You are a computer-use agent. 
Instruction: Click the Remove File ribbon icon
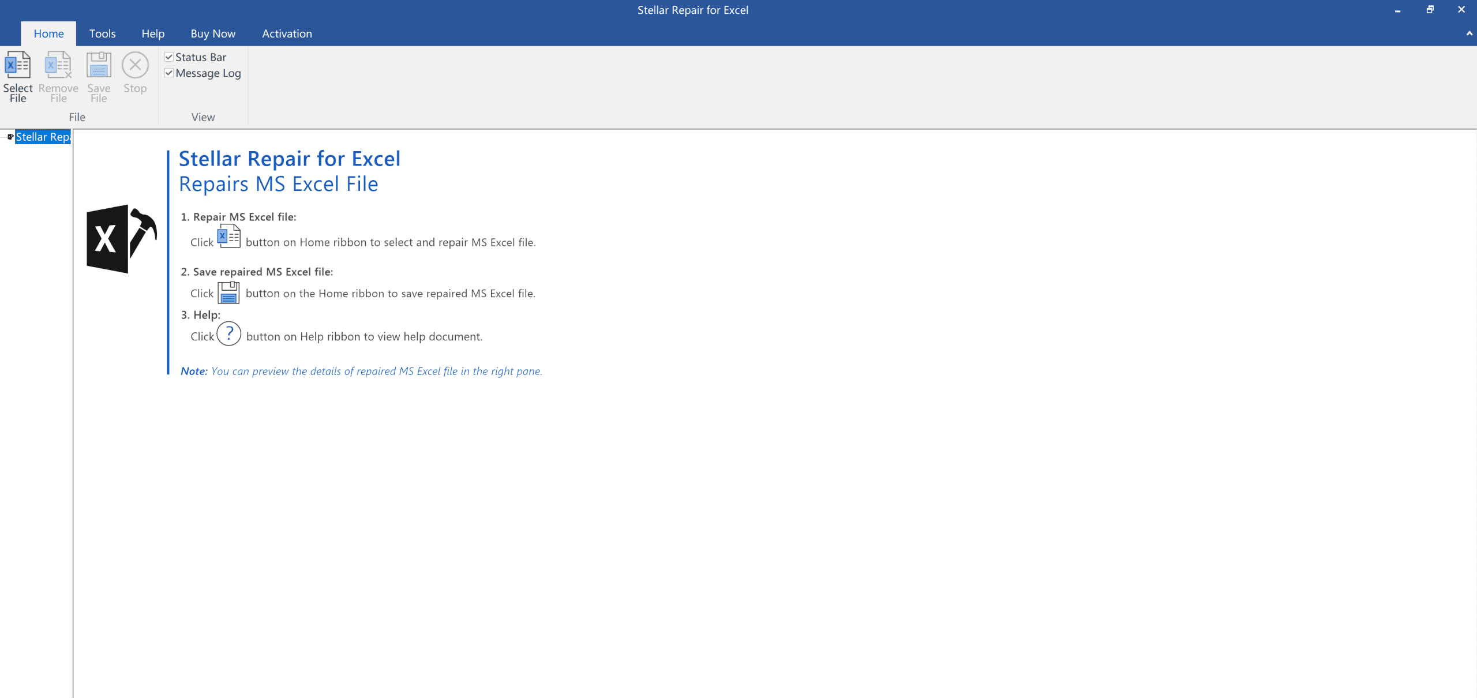coord(58,65)
